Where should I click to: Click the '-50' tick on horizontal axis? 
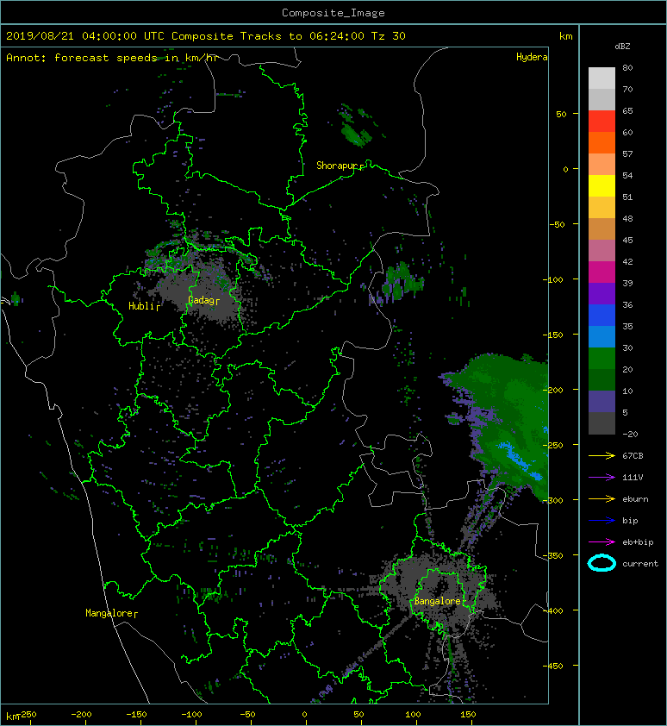(x=247, y=715)
